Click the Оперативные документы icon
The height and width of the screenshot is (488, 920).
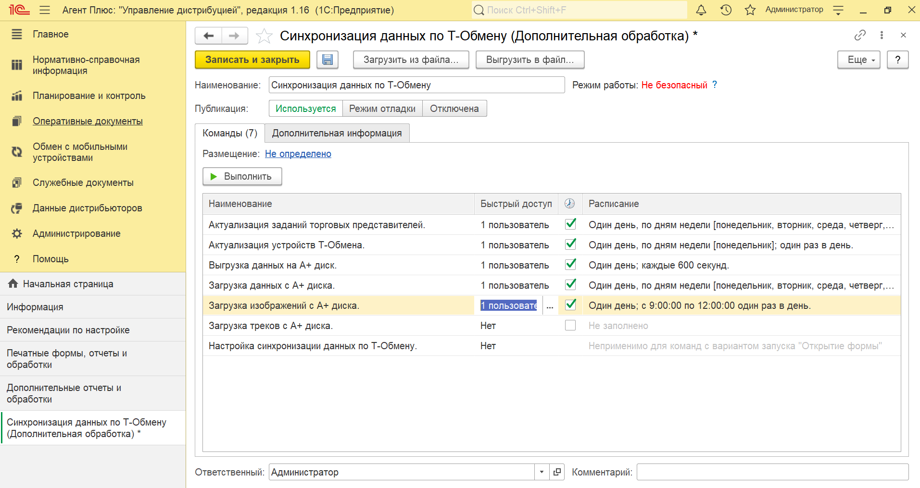[17, 121]
